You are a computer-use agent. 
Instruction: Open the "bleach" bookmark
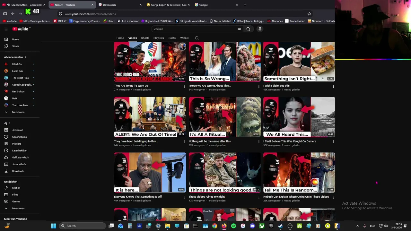tap(109, 21)
